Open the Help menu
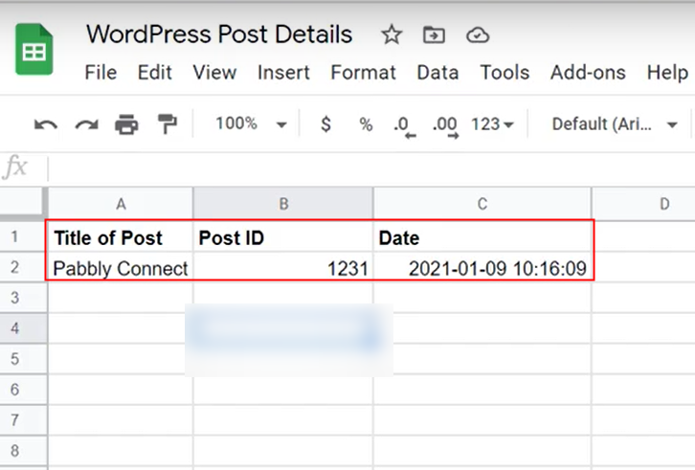 pos(667,73)
